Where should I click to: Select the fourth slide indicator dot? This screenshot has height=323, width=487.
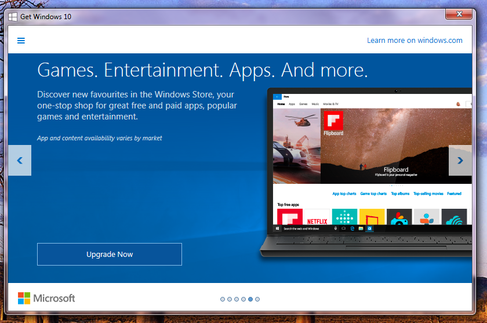[x=244, y=299]
